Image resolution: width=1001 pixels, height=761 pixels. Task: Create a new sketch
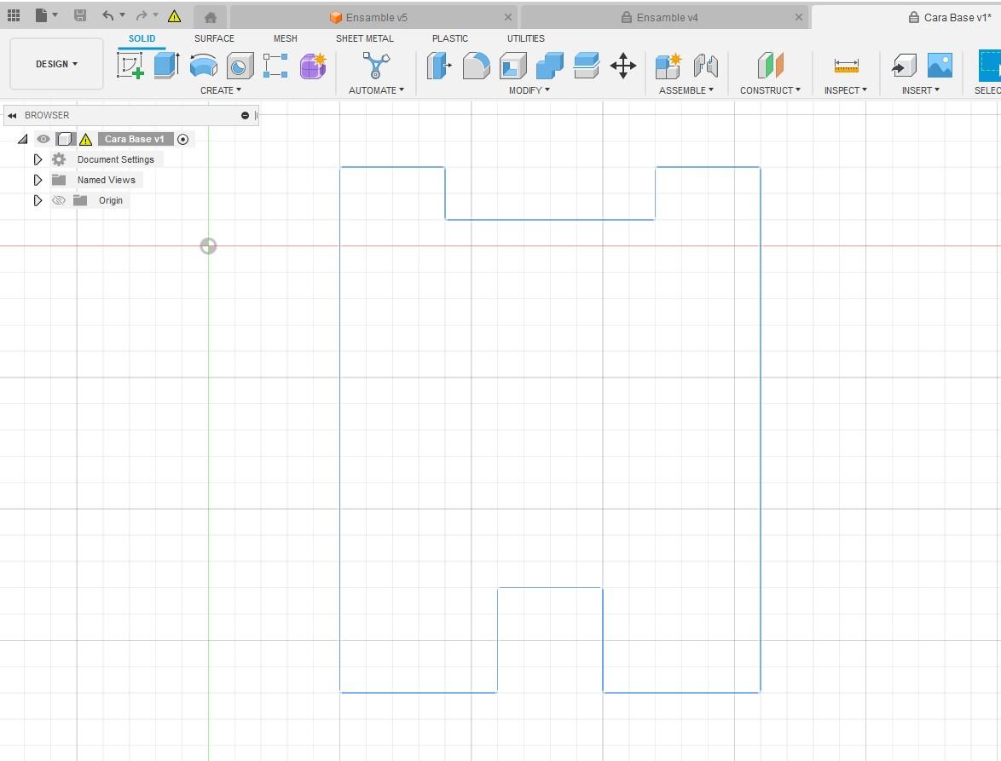(x=130, y=66)
